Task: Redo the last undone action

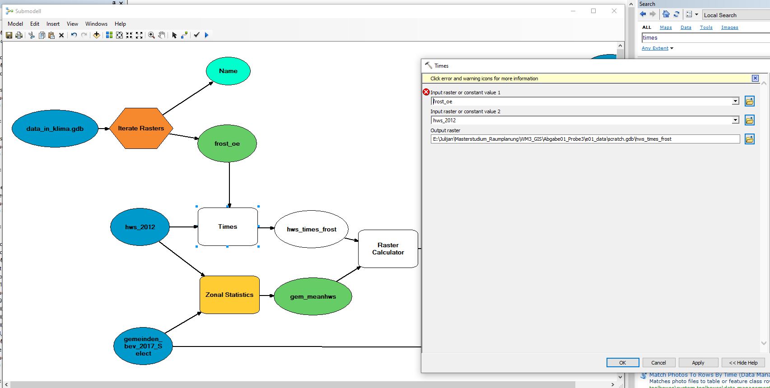Action: point(84,35)
